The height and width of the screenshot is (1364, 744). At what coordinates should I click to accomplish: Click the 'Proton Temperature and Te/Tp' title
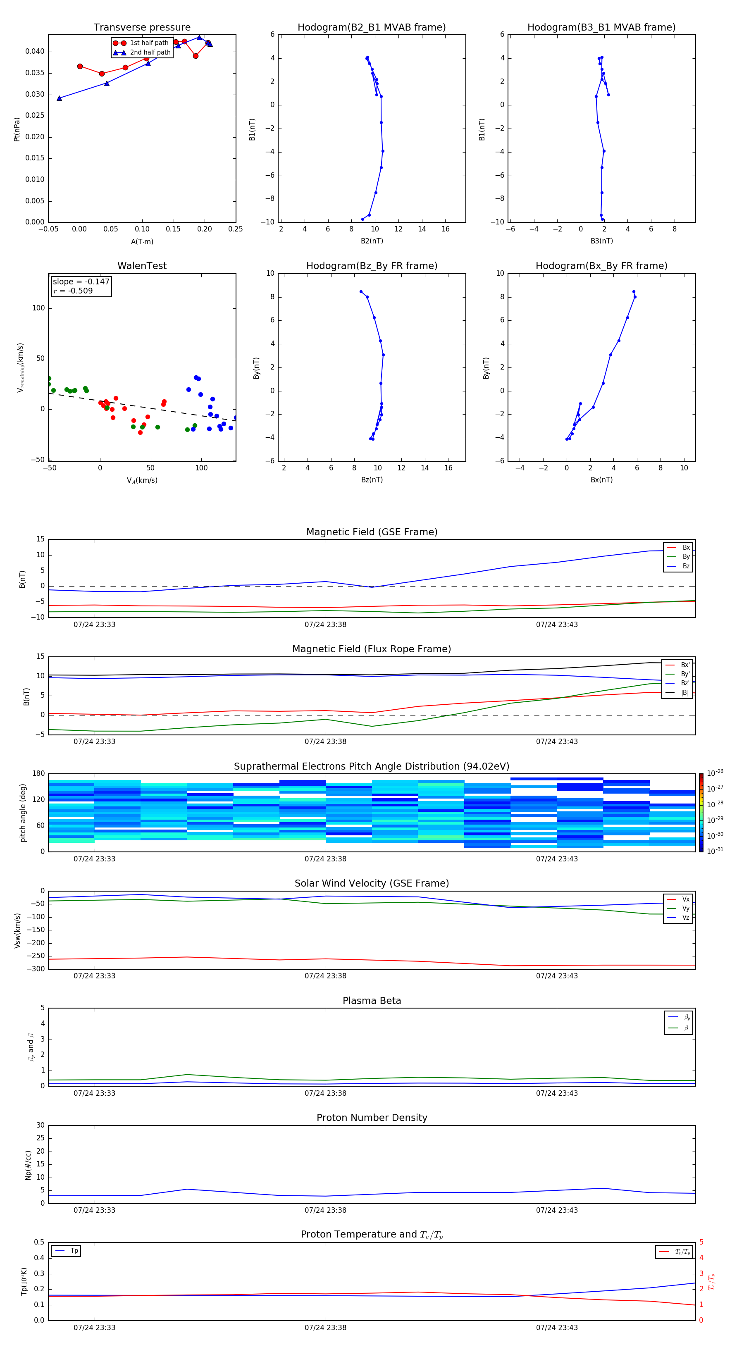(372, 1235)
